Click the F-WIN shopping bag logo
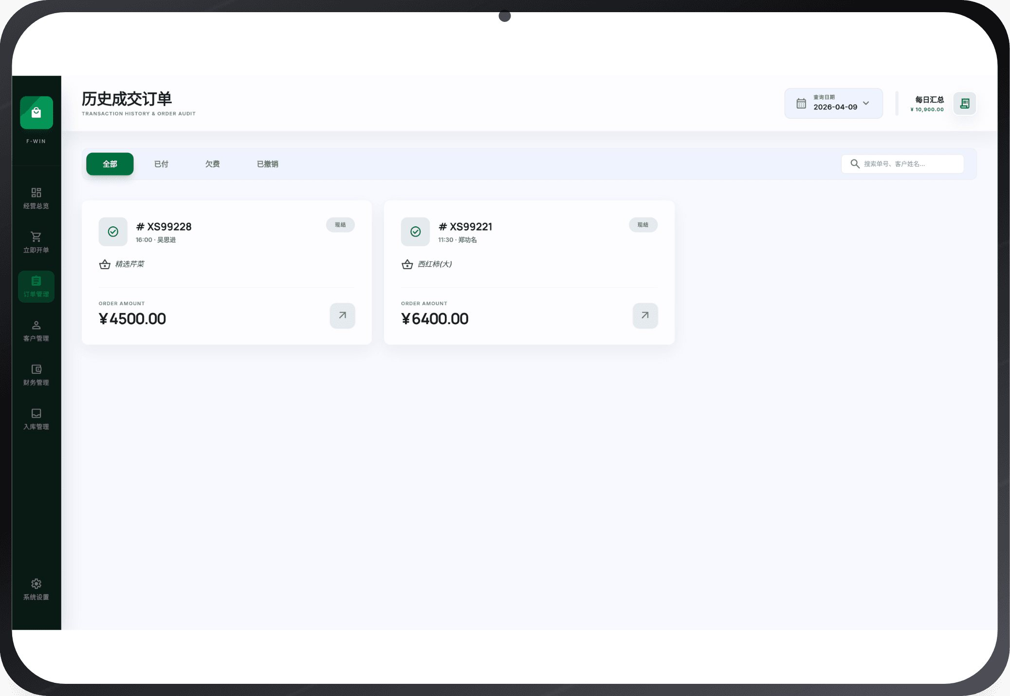The height and width of the screenshot is (696, 1010). coord(37,112)
